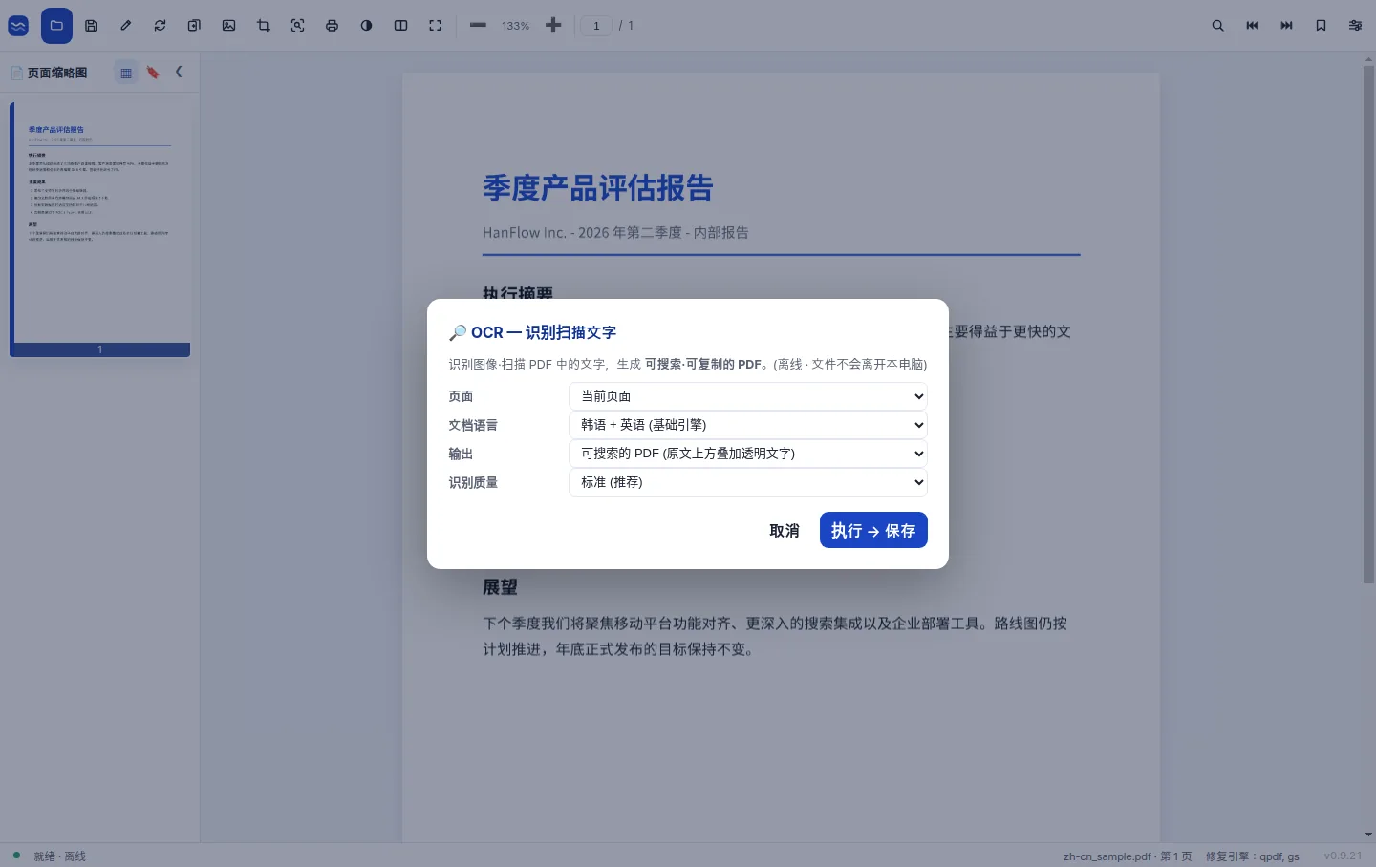Image resolution: width=1376 pixels, height=867 pixels.
Task: Click the 执行 → 保存 button
Action: pyautogui.click(x=873, y=531)
